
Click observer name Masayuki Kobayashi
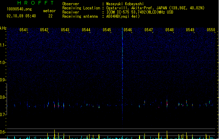click(x=125, y=4)
